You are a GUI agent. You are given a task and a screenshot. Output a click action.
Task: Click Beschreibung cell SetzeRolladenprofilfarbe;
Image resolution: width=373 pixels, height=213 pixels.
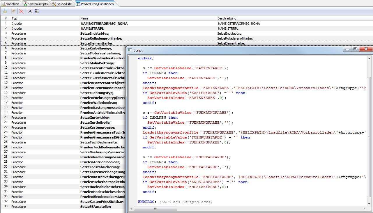(235, 38)
